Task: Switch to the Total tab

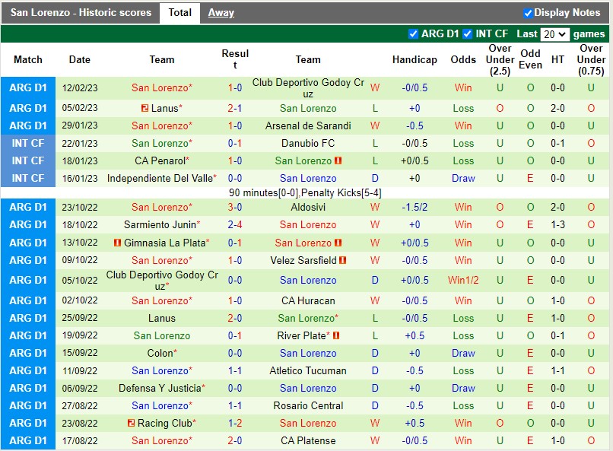Action: pyautogui.click(x=179, y=12)
